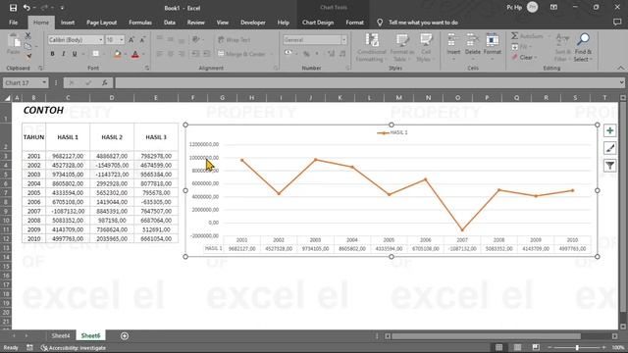Click Chart Styles brush button
Viewport: 628px width, 353px height.
pos(610,148)
